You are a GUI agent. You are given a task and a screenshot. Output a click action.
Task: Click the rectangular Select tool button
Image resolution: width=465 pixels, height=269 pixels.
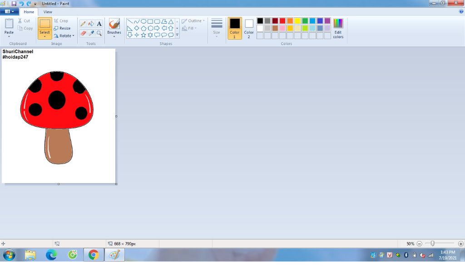click(45, 24)
